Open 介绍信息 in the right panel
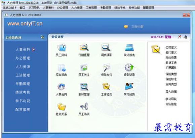The width and height of the screenshot is (195, 138). click(171, 104)
